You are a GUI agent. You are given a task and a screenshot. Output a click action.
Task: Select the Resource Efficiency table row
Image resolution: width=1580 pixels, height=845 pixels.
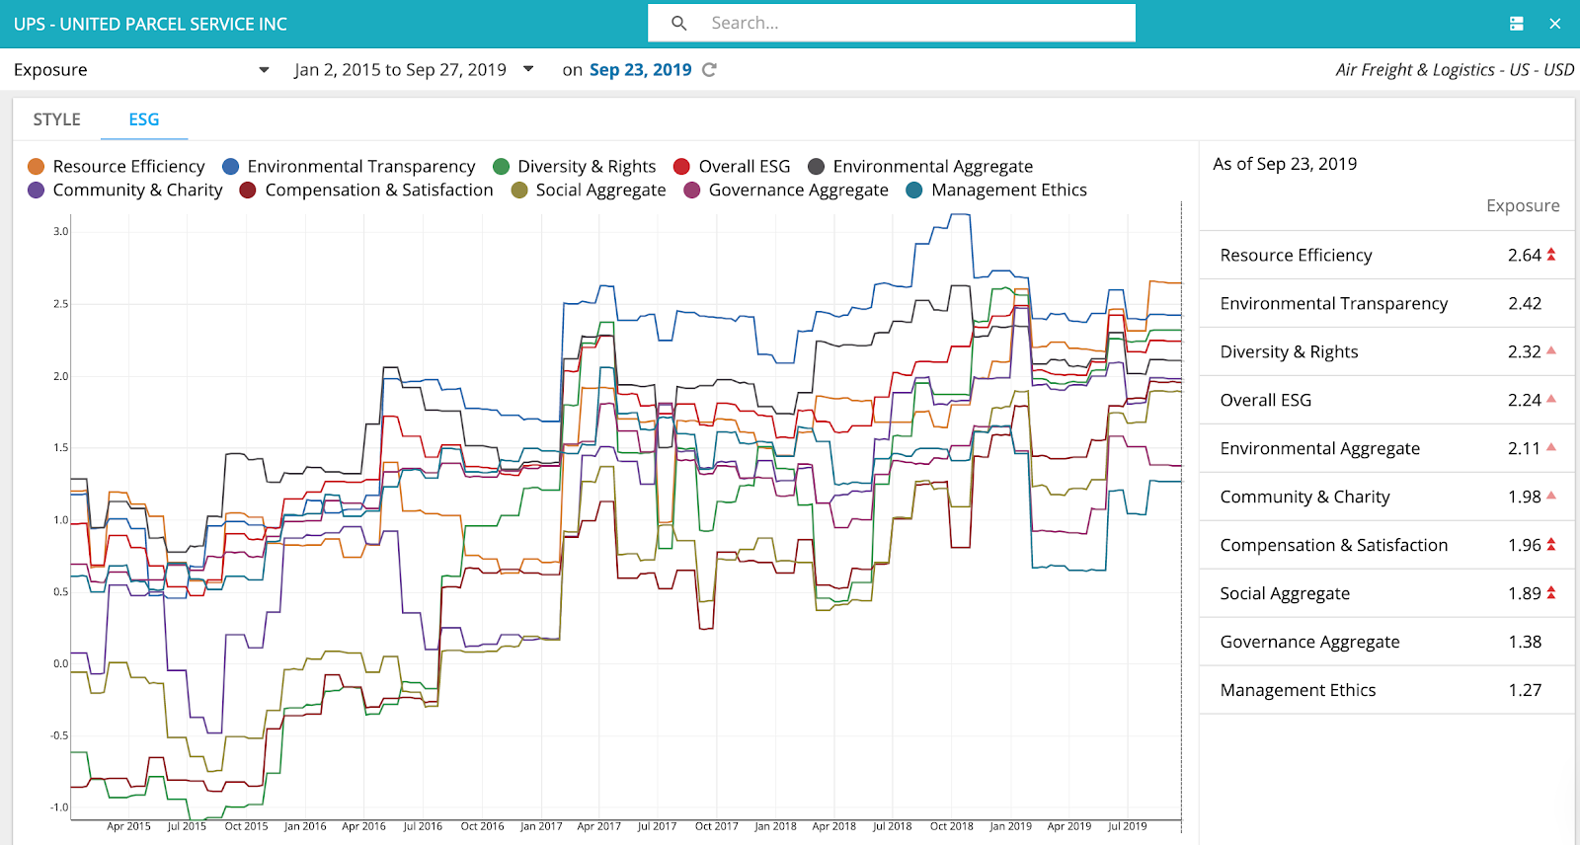click(x=1386, y=255)
